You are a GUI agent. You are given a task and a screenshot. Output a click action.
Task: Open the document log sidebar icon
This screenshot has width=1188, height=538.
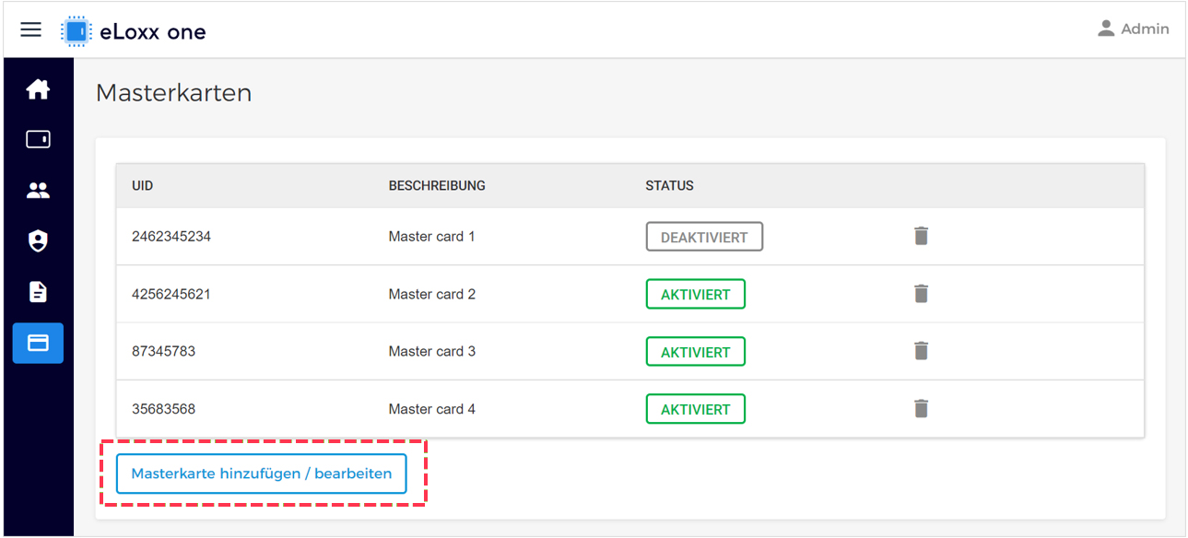pos(38,292)
